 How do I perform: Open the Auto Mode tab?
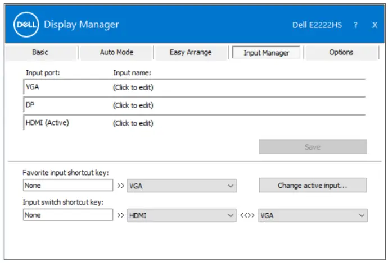click(116, 52)
